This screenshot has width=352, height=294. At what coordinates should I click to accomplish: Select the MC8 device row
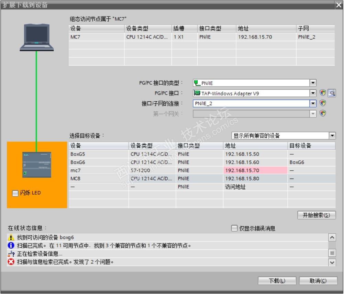tap(202, 179)
